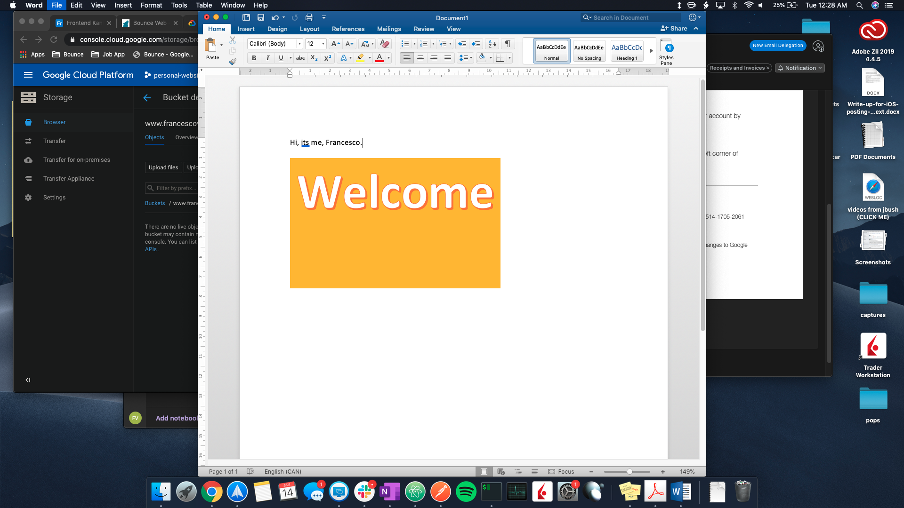Switch to the Layout ribbon tab
The image size is (904, 508).
(x=309, y=29)
